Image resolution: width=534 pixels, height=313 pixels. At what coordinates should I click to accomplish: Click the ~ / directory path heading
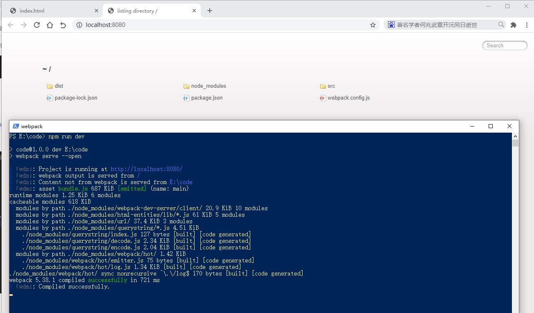coord(47,69)
